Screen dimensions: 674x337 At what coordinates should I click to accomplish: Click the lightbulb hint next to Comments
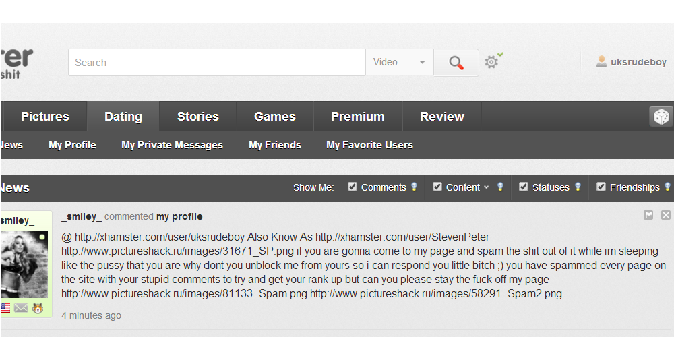pyautogui.click(x=414, y=187)
